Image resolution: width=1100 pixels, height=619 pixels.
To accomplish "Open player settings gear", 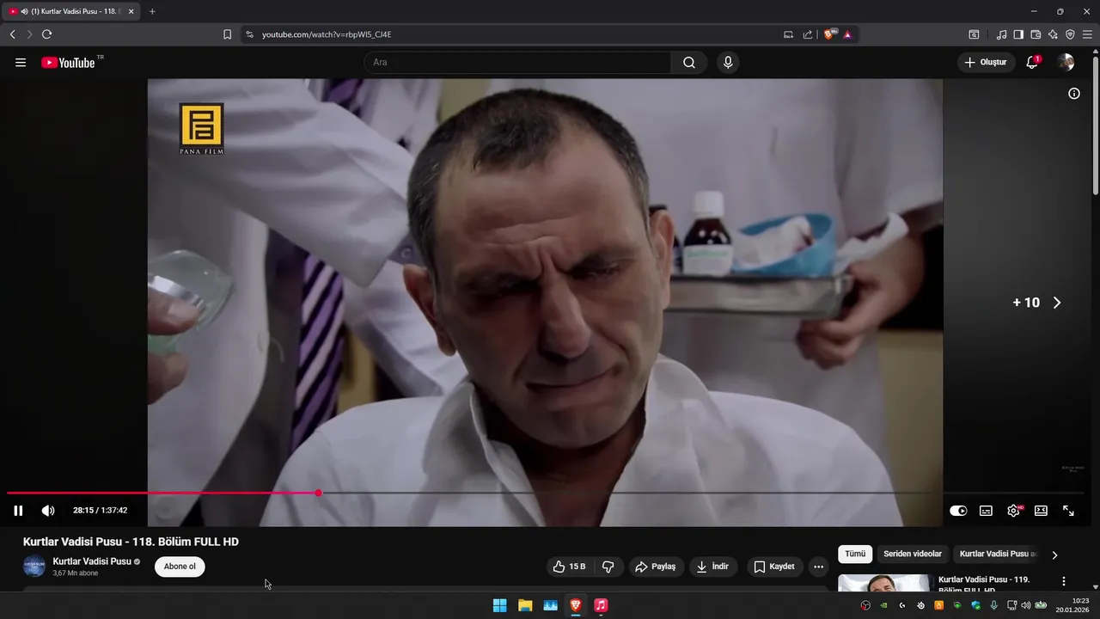I will (1014, 511).
